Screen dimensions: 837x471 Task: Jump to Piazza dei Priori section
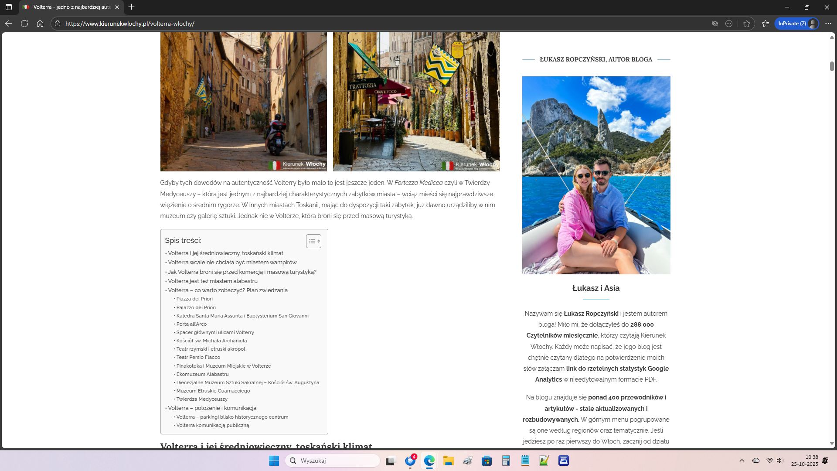click(x=194, y=299)
